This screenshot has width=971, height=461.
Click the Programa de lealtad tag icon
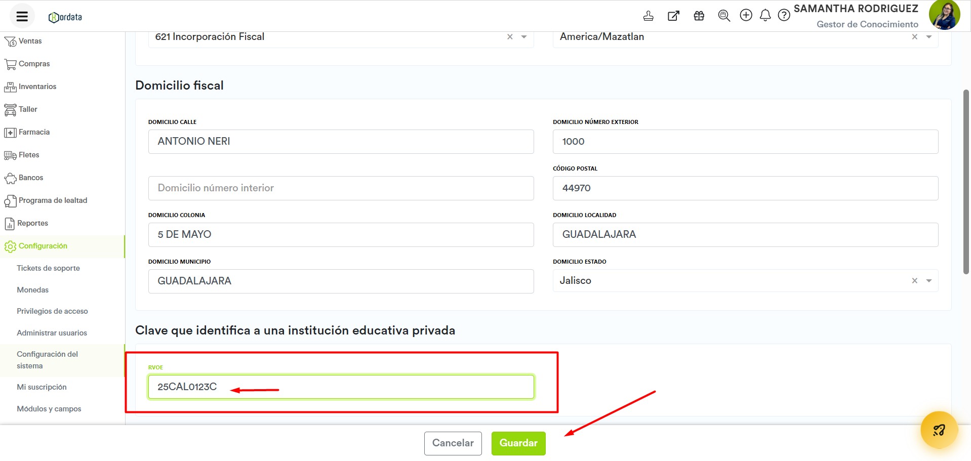coord(10,201)
